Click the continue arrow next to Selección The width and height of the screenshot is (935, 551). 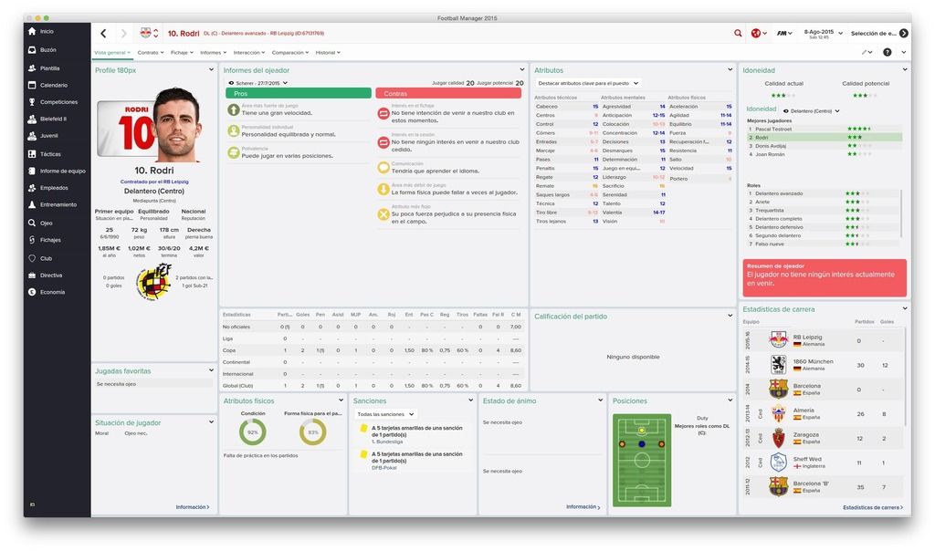[x=904, y=34]
